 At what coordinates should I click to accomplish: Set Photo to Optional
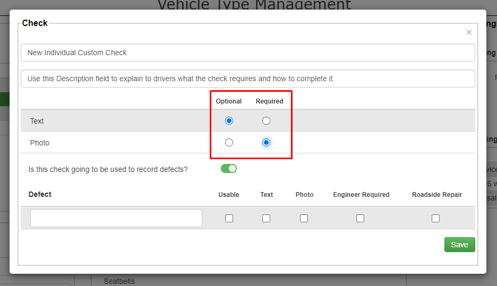click(x=229, y=143)
